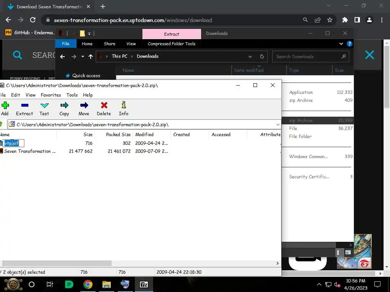Image resolution: width=390 pixels, height=292 pixels.
Task: Open File Explorer from the taskbar
Action: coord(107,284)
